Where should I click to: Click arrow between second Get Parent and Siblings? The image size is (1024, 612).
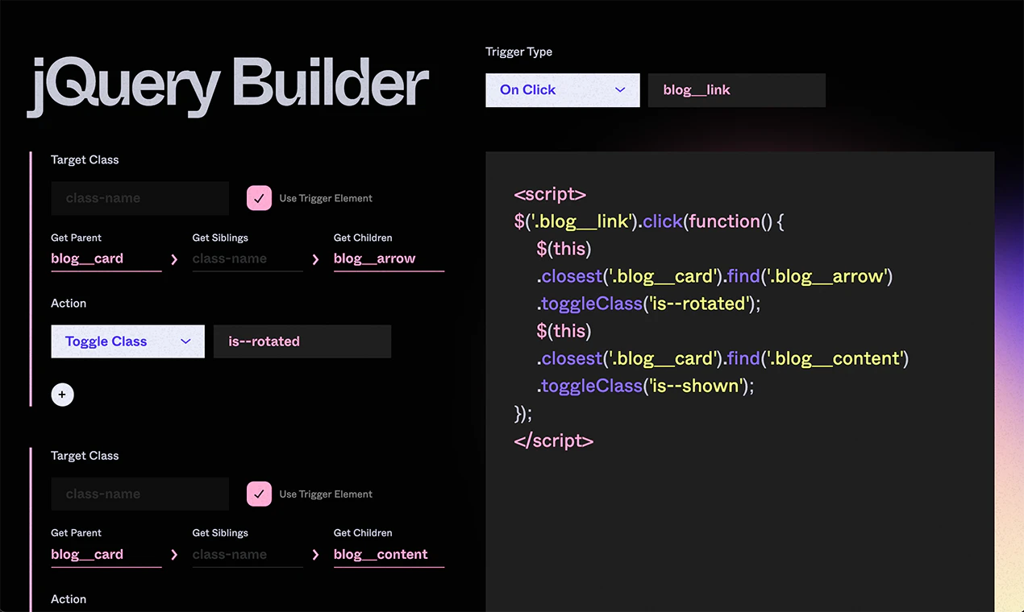click(x=174, y=555)
